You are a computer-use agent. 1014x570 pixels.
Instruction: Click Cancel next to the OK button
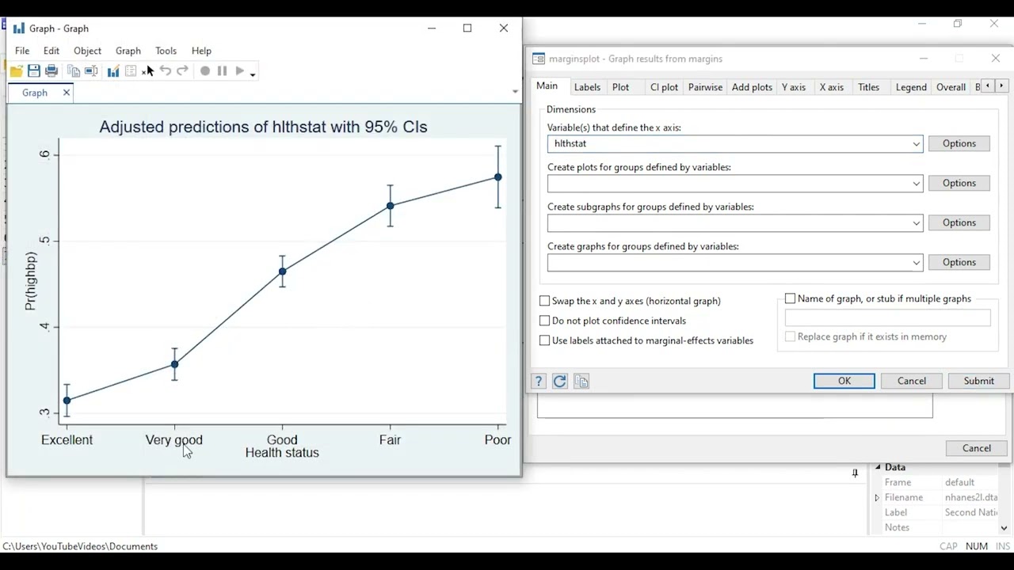912,381
